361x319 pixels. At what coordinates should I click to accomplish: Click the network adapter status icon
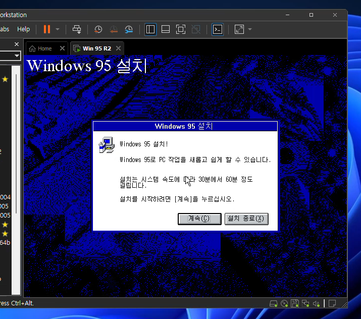click(305, 303)
